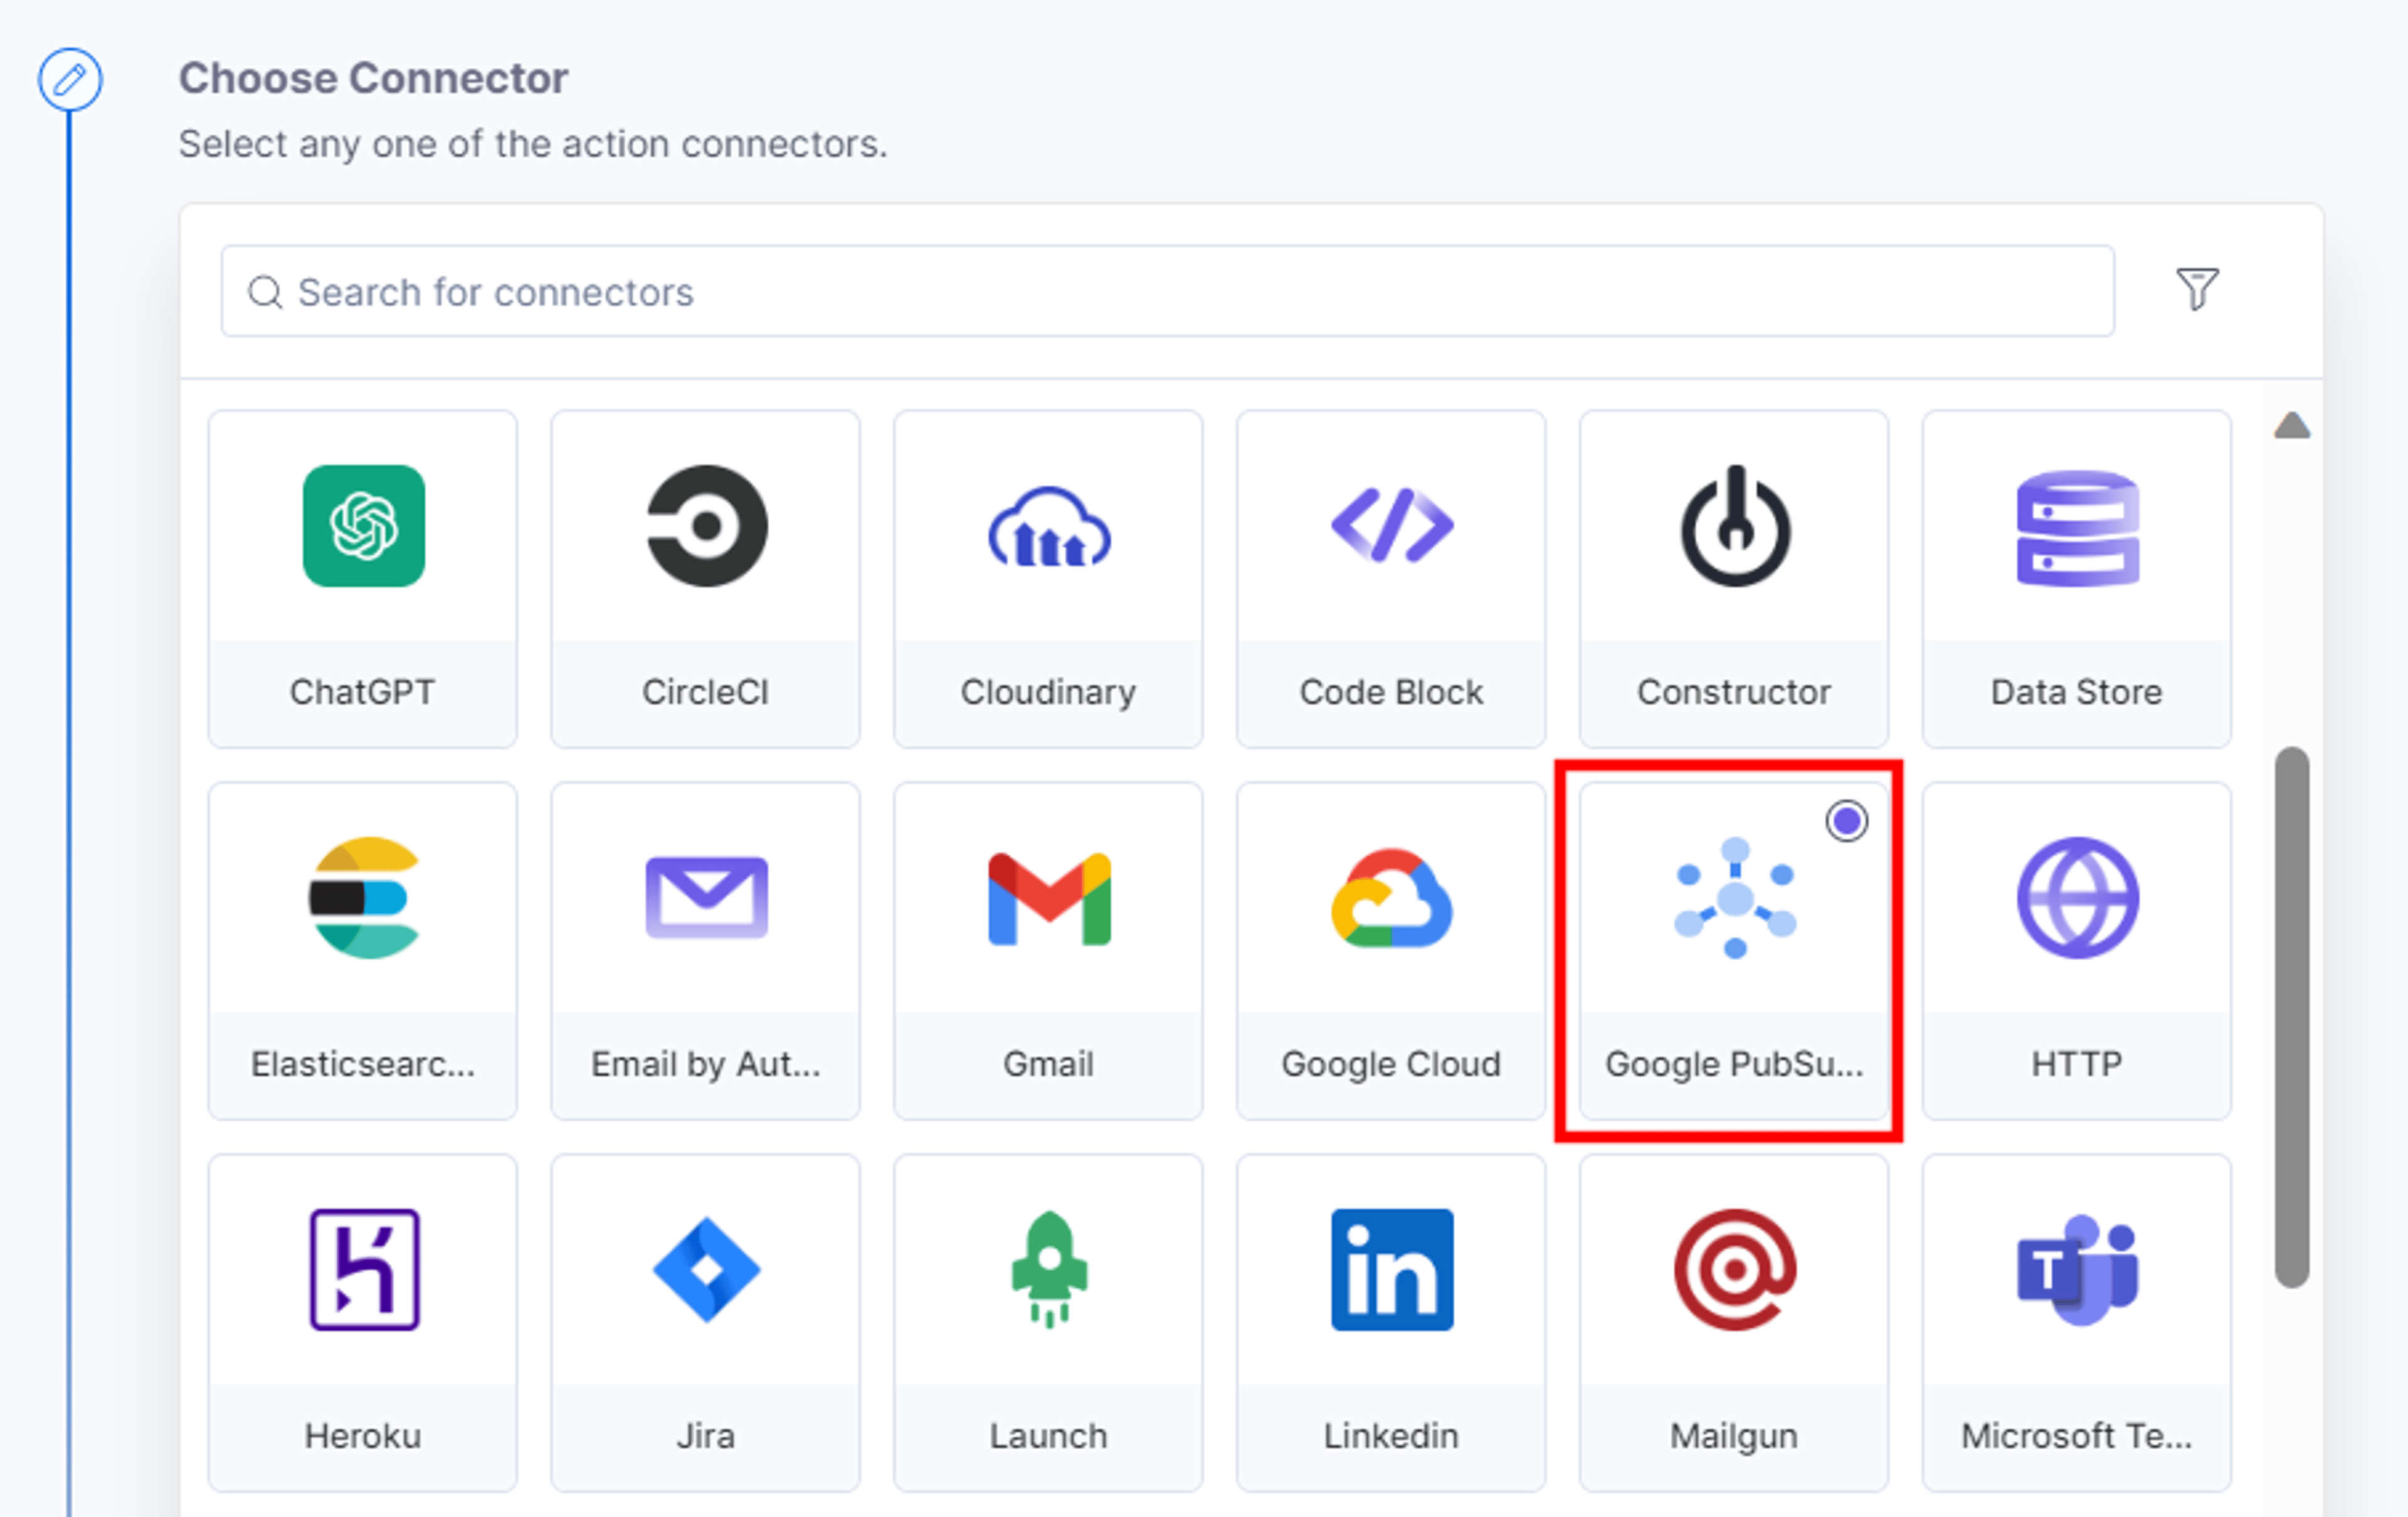Pick the Elasticsearch connector icon

tap(363, 898)
